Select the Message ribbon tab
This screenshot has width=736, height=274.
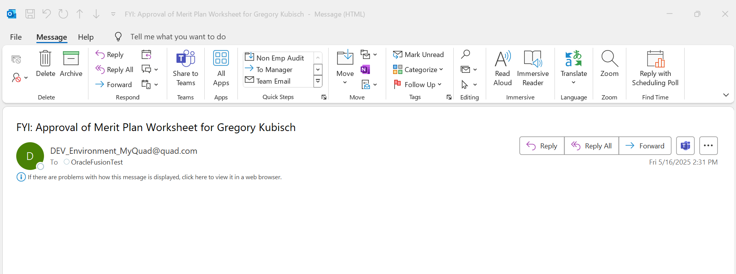coord(52,37)
